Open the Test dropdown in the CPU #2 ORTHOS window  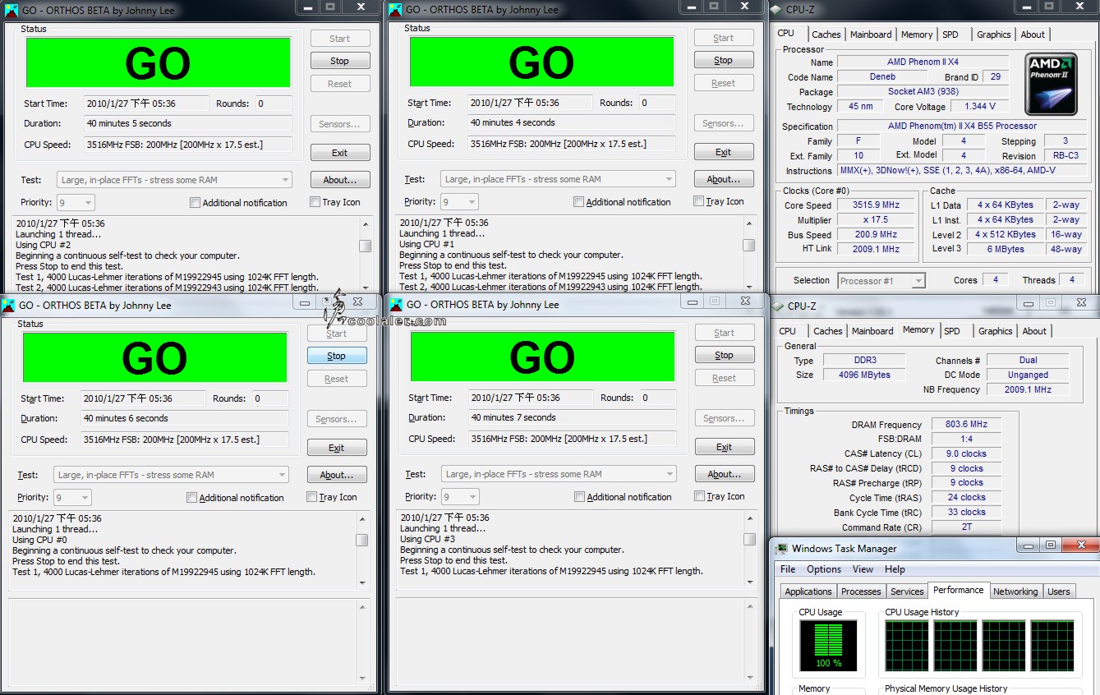175,180
